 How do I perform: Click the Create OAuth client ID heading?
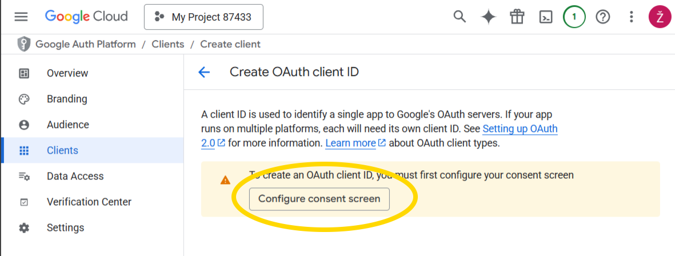[294, 72]
